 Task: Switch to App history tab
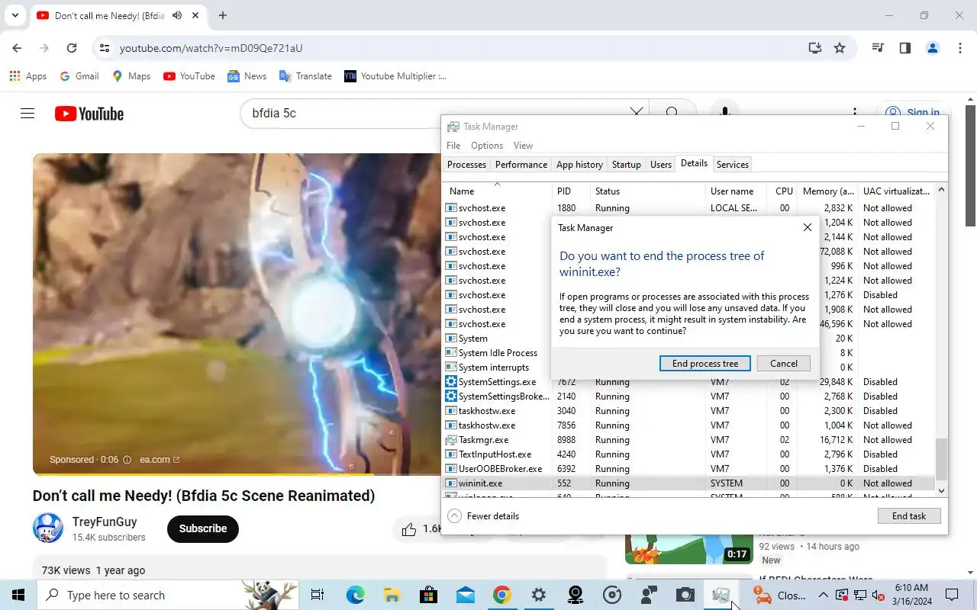[x=579, y=165]
